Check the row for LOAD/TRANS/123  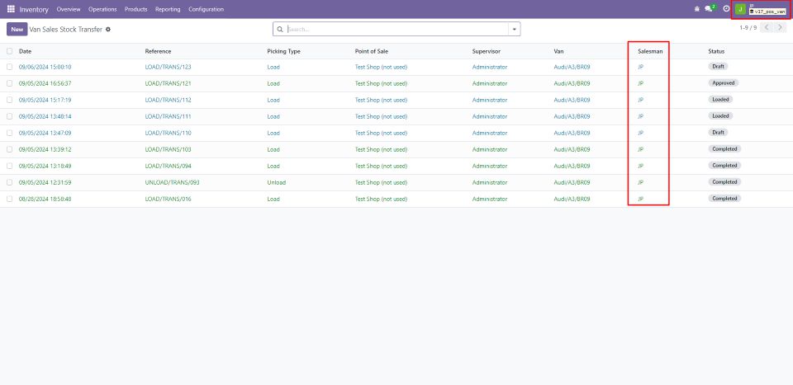coord(10,67)
